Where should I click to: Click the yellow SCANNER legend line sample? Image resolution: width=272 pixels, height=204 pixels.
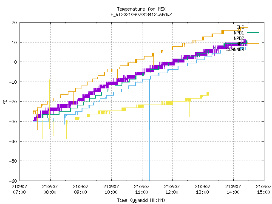pyautogui.click(x=253, y=49)
